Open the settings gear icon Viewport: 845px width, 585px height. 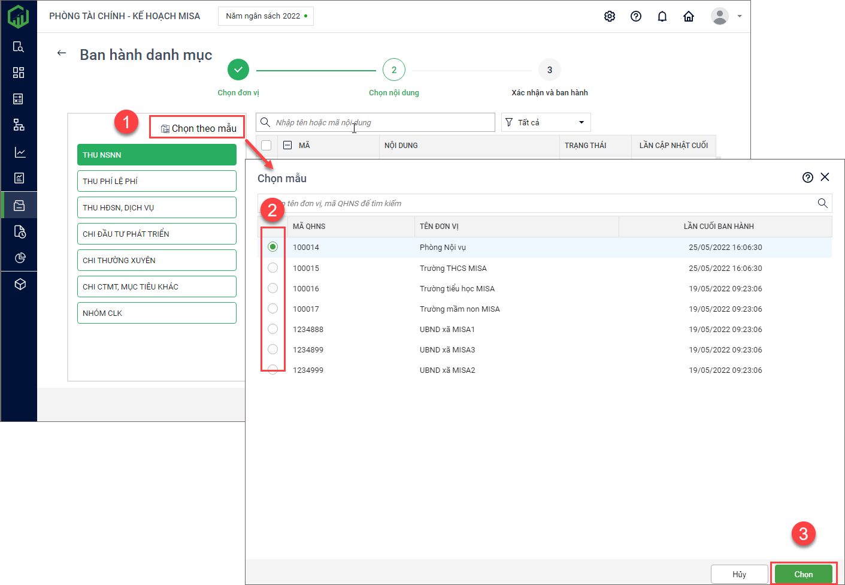(610, 16)
